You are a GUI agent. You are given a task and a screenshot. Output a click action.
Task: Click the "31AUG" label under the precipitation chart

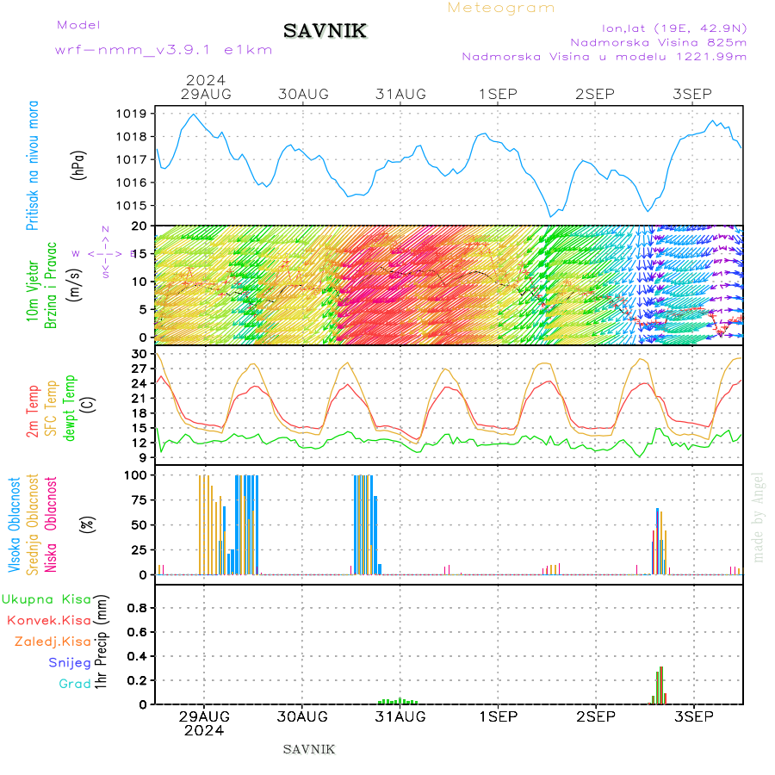(x=400, y=716)
